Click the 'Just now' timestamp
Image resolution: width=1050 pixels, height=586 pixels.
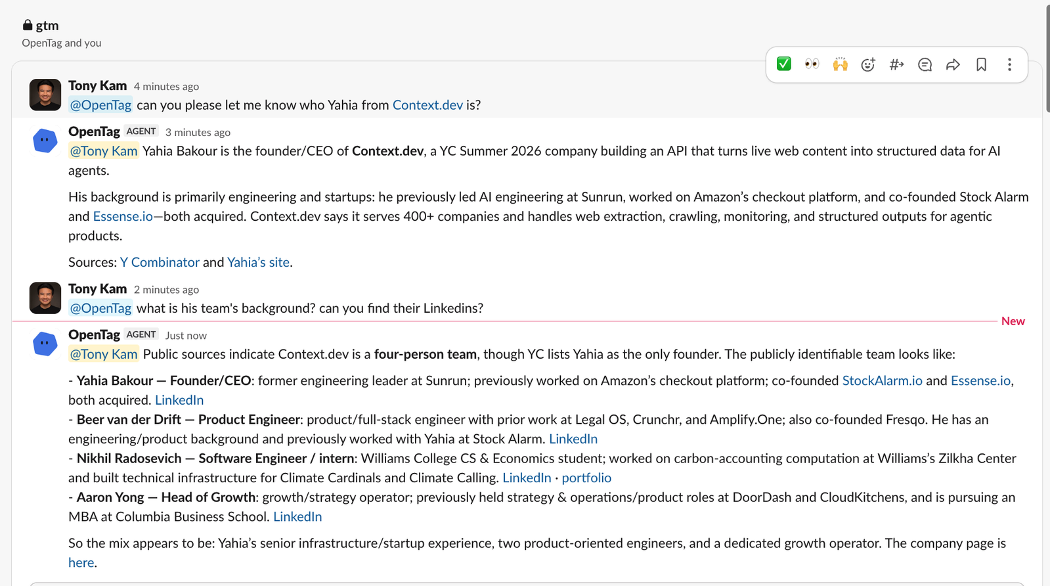pyautogui.click(x=186, y=336)
